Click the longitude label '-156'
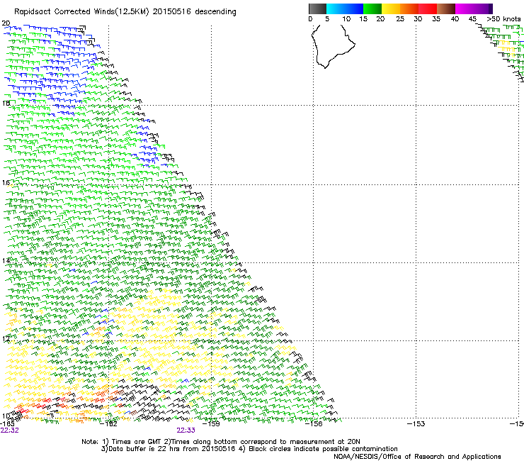The height and width of the screenshot is (461, 524). pyautogui.click(x=314, y=423)
